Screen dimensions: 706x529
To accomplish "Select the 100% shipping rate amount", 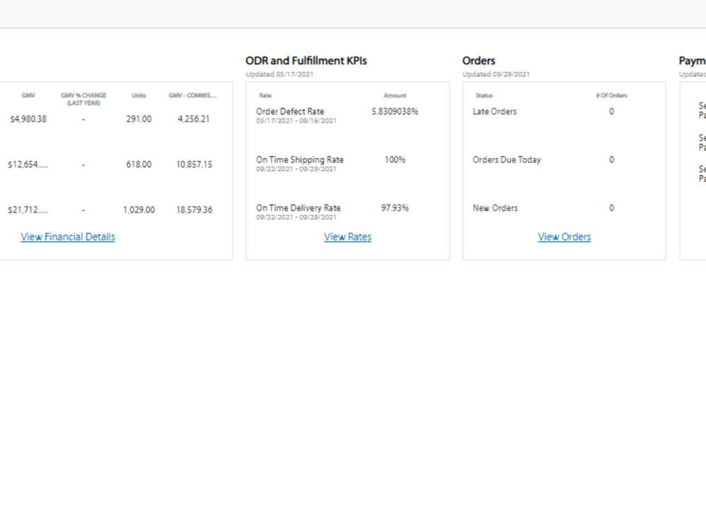I will pyautogui.click(x=395, y=159).
